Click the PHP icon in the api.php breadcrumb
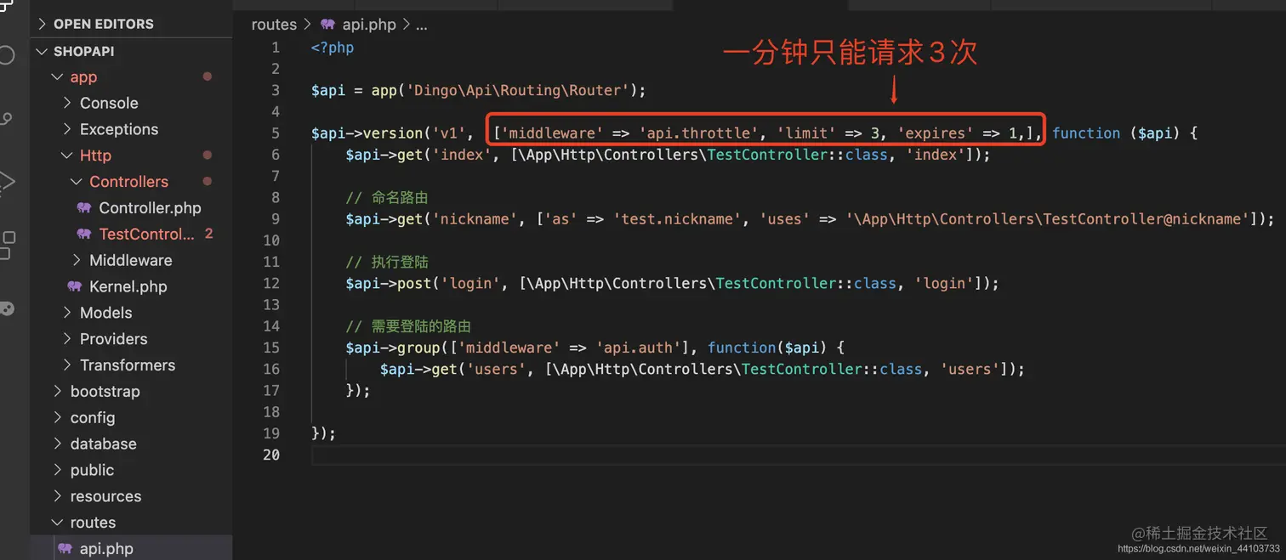The width and height of the screenshot is (1286, 560). pos(327,24)
